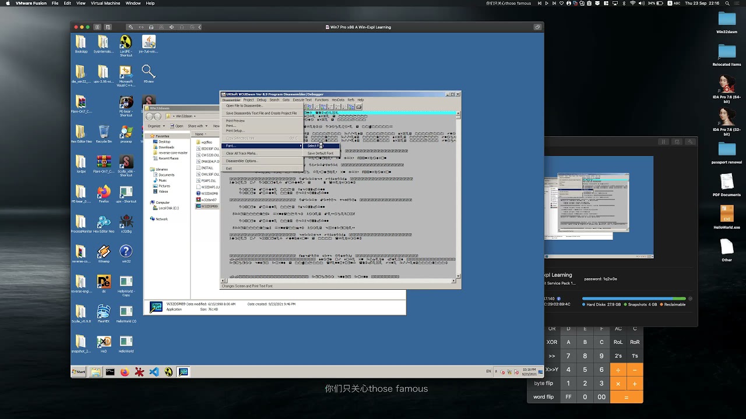The image size is (746, 419).
Task: Click the command prompt taskbar icon
Action: [110, 372]
